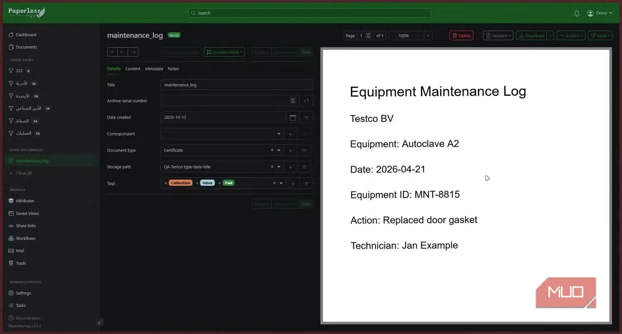Switch to the Content tab
622x334 pixels.
click(133, 69)
